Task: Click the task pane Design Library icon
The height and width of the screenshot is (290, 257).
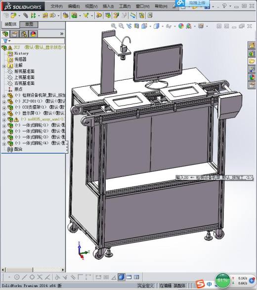Action: click(252, 53)
